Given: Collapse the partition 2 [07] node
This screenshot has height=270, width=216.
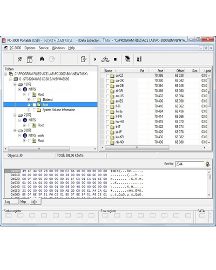Looking at the screenshot, I should [x=15, y=115].
